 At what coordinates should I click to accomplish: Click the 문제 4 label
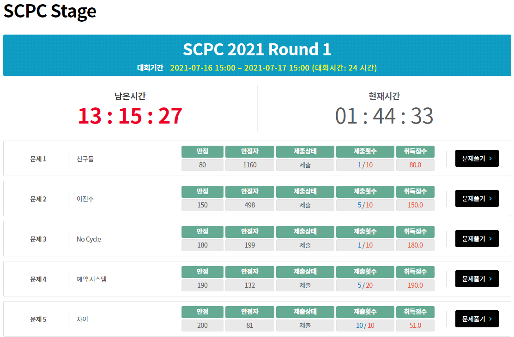(38, 279)
